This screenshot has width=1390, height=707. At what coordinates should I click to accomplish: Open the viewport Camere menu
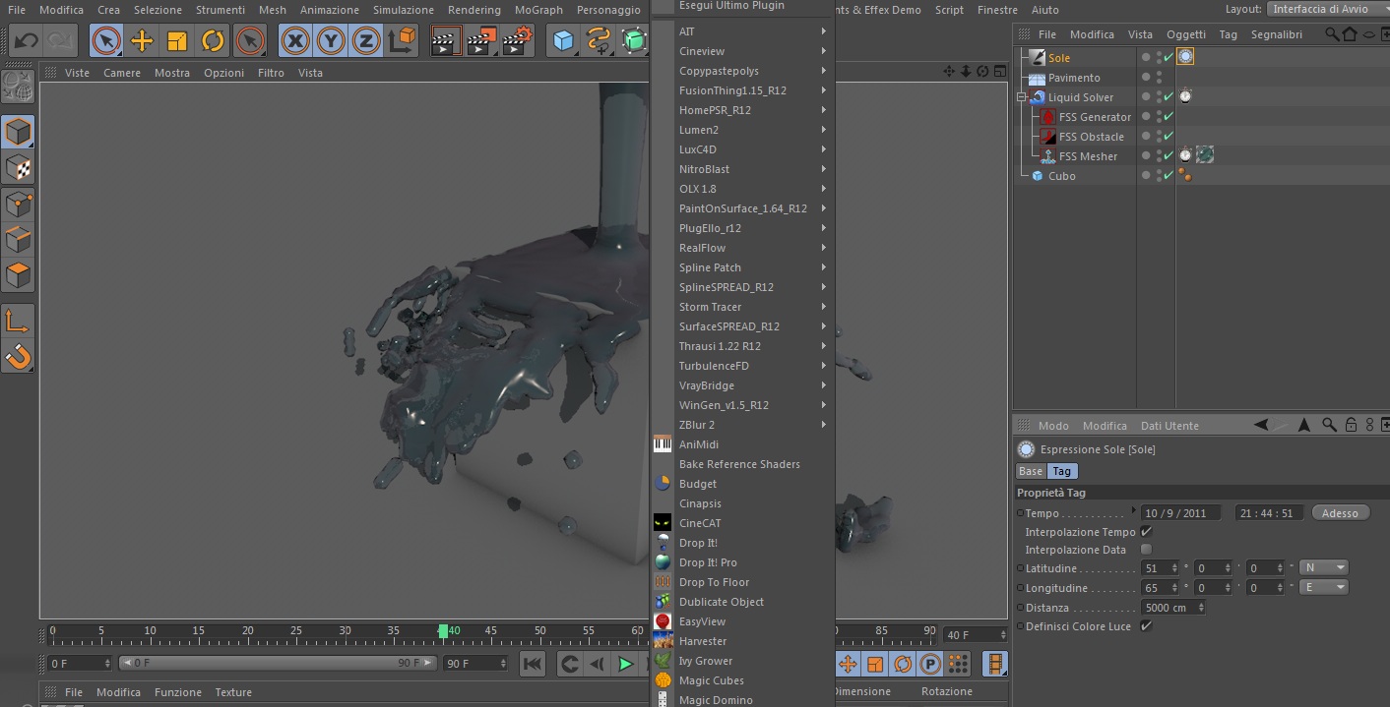coord(122,73)
